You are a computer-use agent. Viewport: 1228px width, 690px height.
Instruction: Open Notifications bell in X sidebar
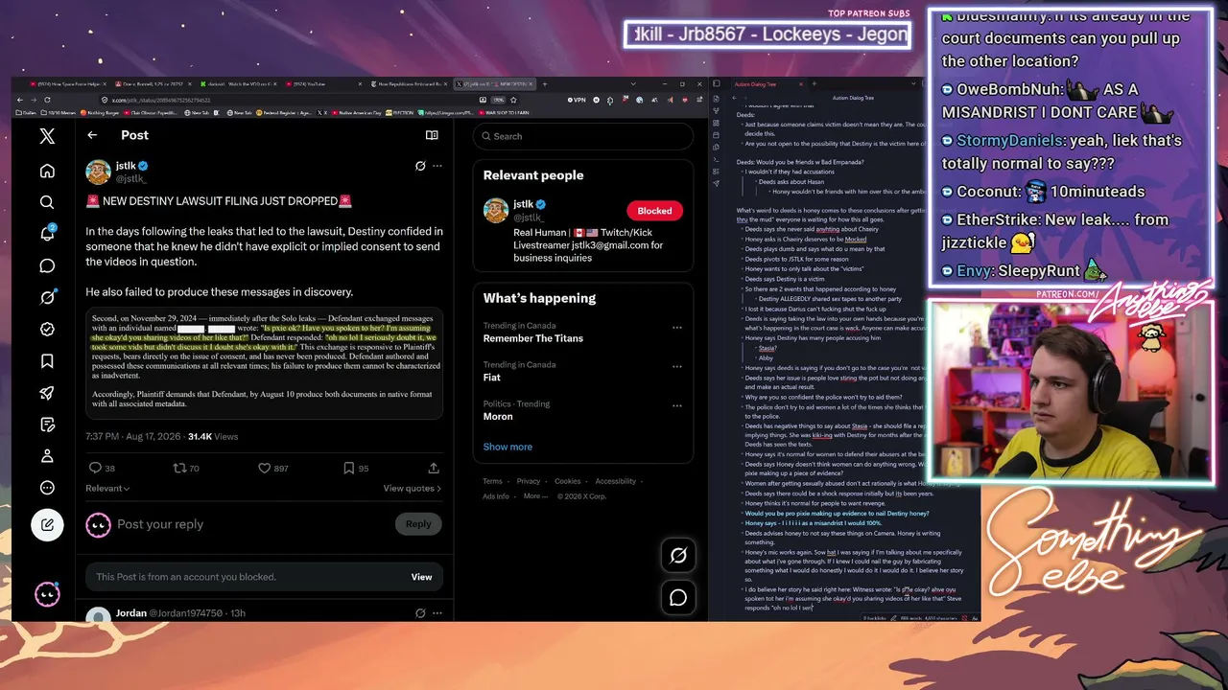tap(47, 234)
